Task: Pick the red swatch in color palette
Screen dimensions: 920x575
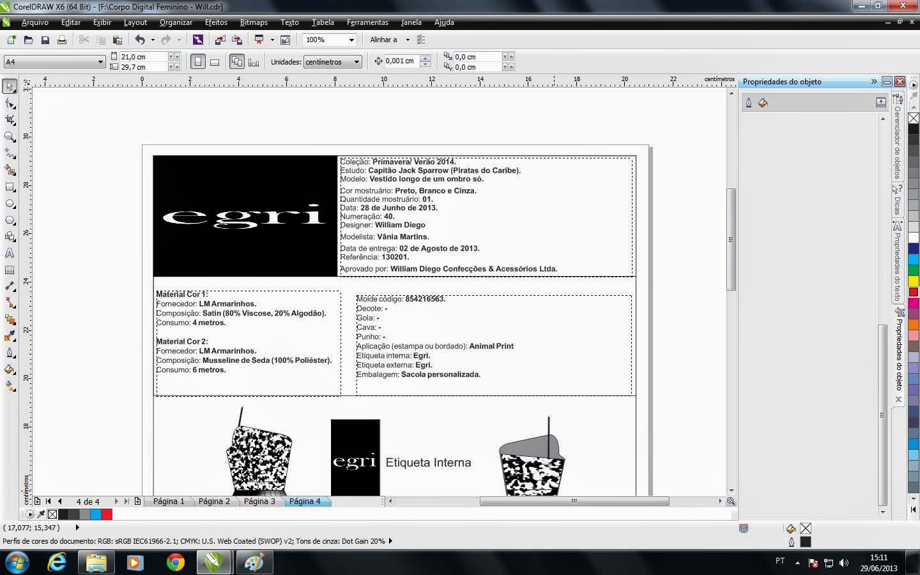Action: tap(914, 291)
